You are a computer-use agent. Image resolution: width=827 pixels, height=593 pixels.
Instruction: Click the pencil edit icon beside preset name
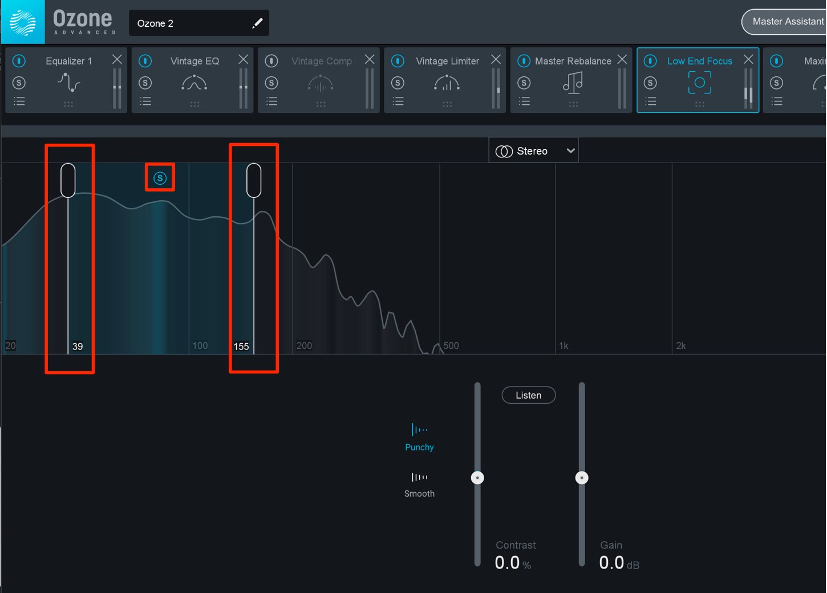258,23
